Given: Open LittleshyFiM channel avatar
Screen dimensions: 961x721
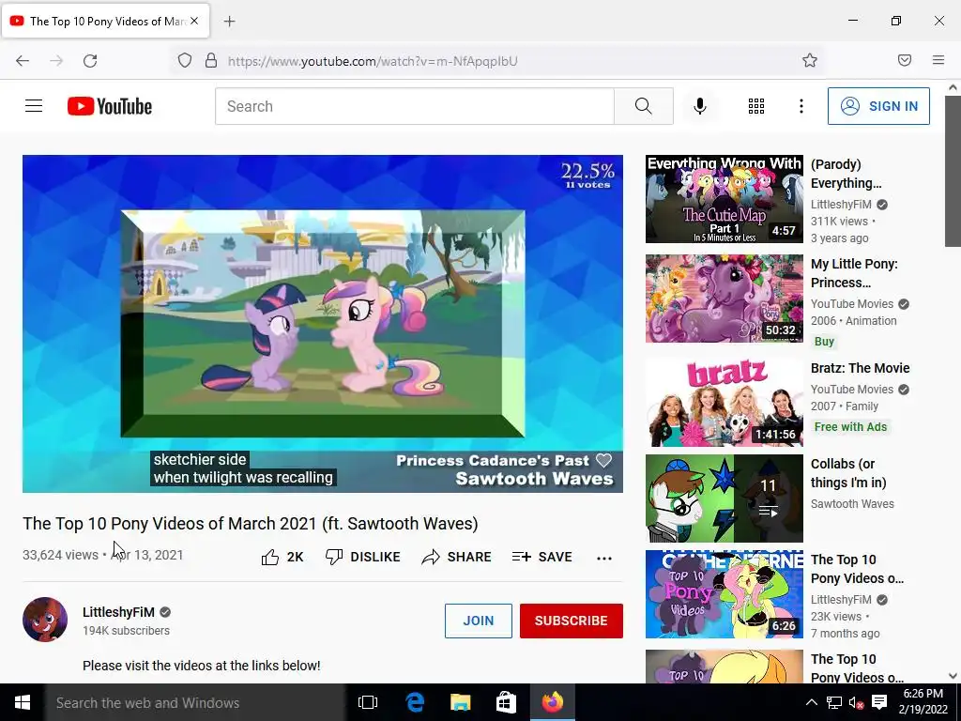Looking at the screenshot, I should (45, 620).
